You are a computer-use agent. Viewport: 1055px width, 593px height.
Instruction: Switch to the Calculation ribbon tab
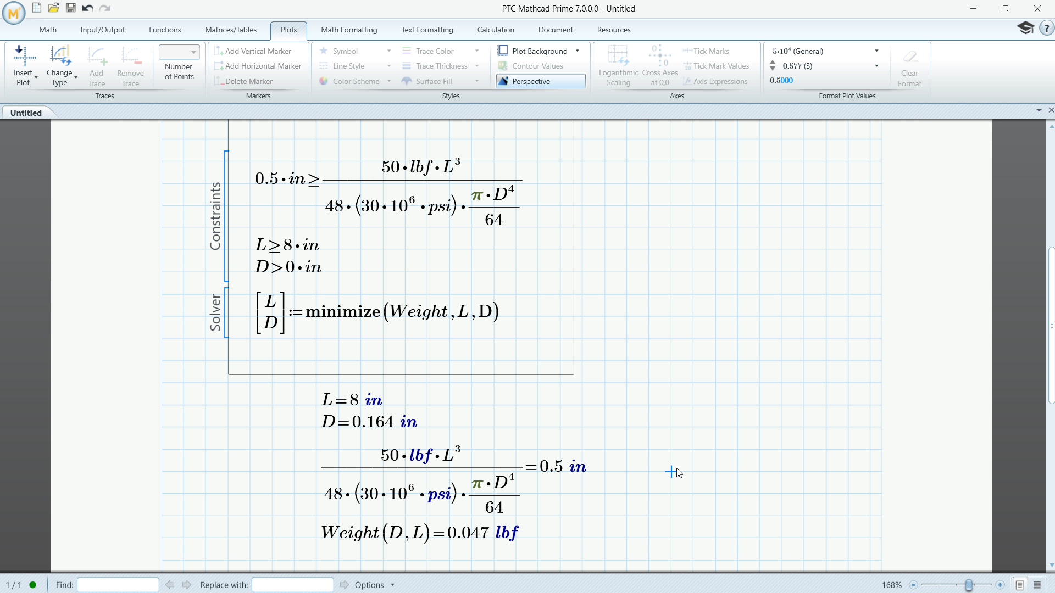click(496, 30)
